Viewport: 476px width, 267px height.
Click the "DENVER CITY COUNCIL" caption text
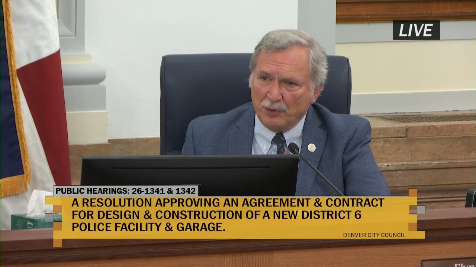[374, 235]
